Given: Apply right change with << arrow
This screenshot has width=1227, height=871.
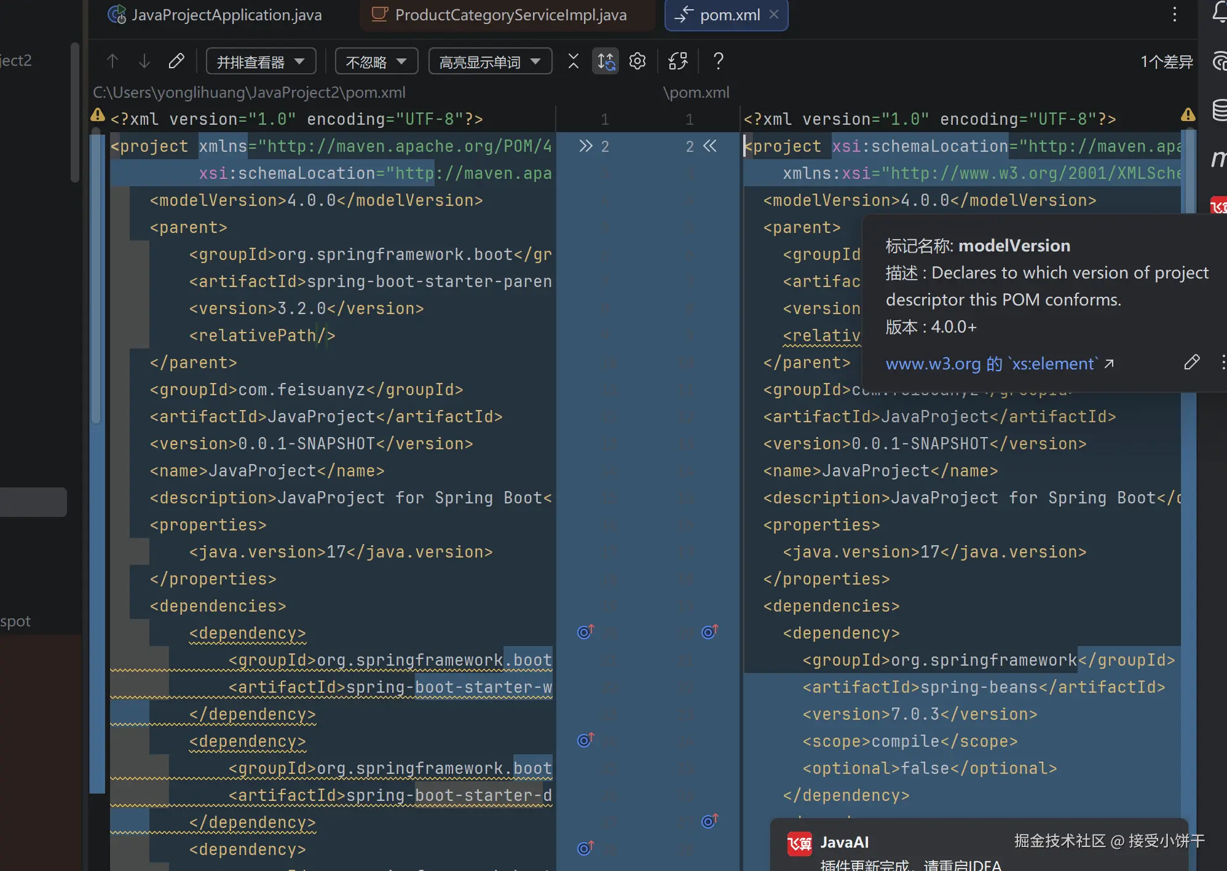Looking at the screenshot, I should (710, 146).
